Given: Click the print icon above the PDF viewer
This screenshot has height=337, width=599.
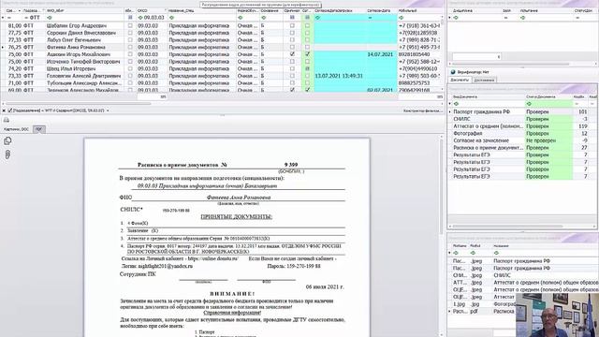Looking at the screenshot, I should click(x=7, y=120).
